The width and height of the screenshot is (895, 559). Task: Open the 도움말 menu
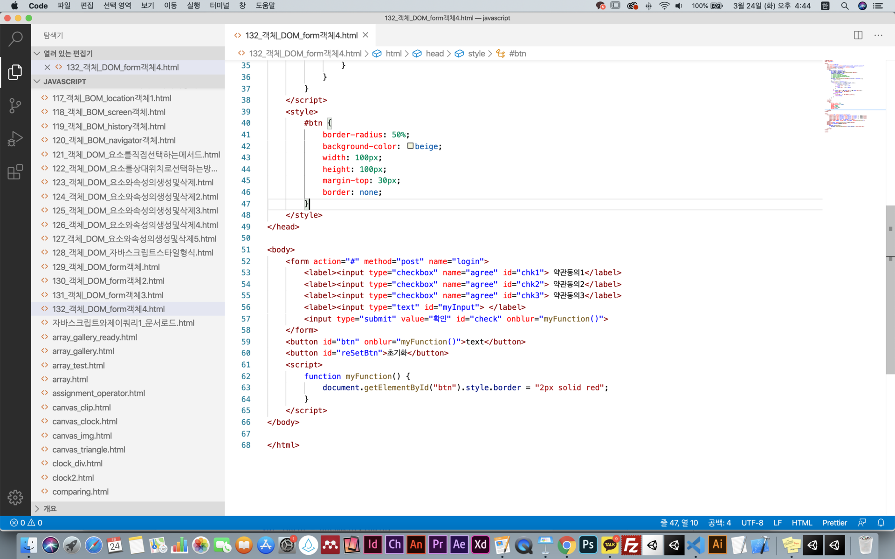[265, 6]
